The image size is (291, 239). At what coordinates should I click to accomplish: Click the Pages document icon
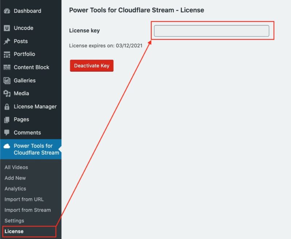(x=7, y=120)
